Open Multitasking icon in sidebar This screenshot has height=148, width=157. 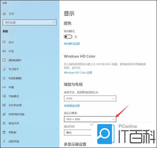(4, 105)
